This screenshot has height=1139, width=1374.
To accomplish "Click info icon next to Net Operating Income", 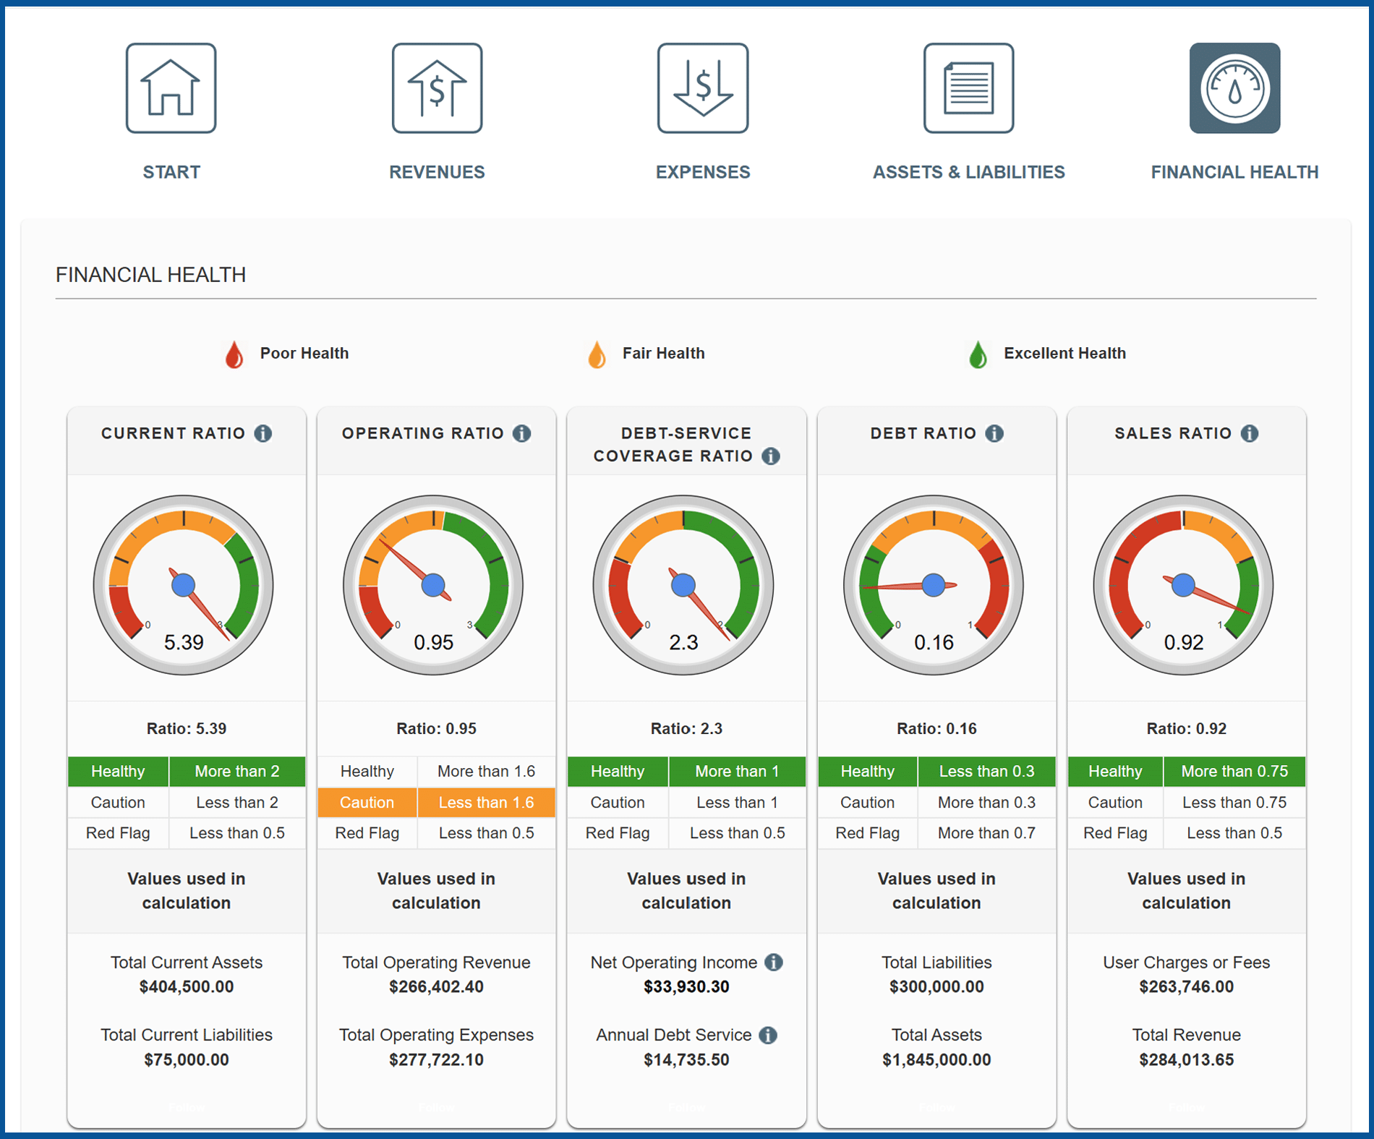I will 774,963.
